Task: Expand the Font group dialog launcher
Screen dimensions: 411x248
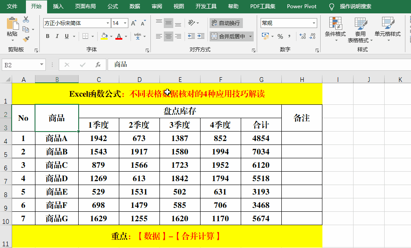Action: click(x=147, y=50)
